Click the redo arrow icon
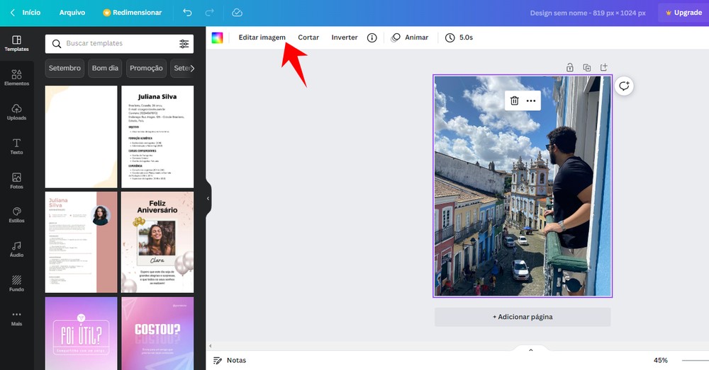 (210, 13)
